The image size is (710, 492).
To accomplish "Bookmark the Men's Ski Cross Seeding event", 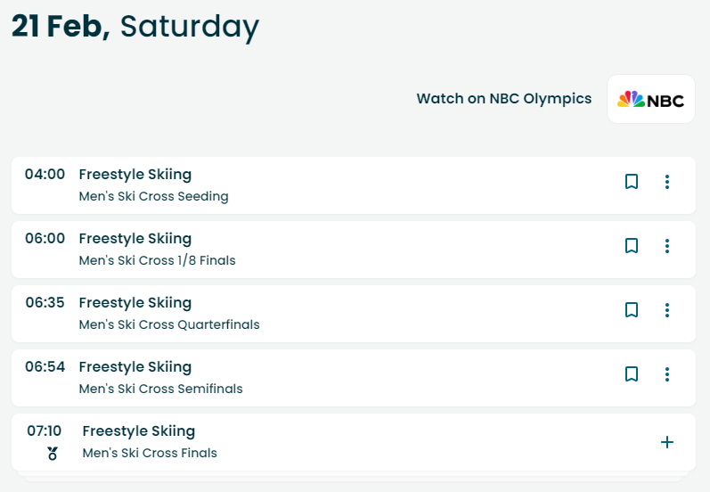I will point(632,182).
